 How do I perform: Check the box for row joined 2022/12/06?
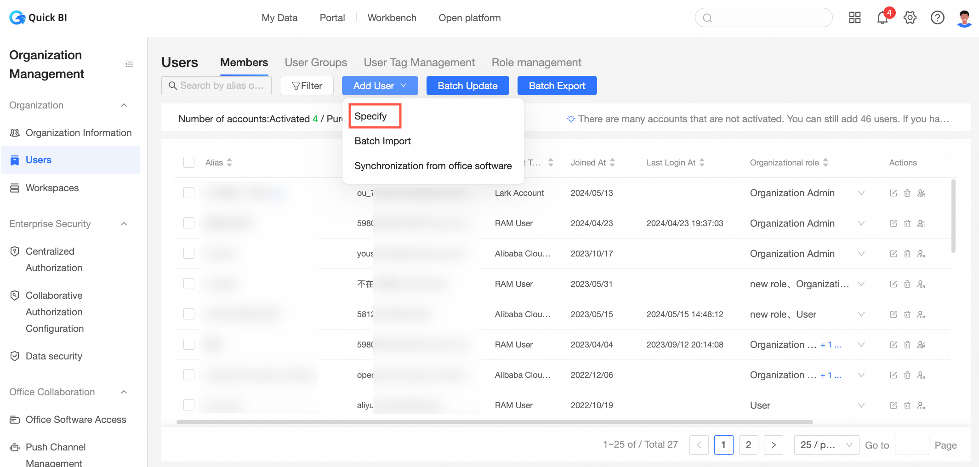[189, 375]
